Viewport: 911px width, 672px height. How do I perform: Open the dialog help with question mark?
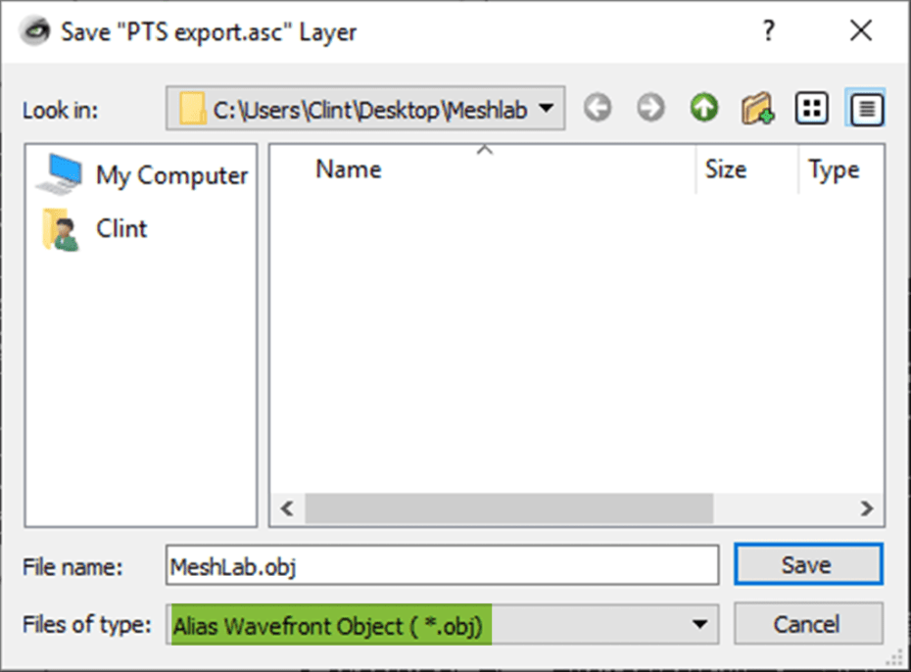[x=769, y=30]
